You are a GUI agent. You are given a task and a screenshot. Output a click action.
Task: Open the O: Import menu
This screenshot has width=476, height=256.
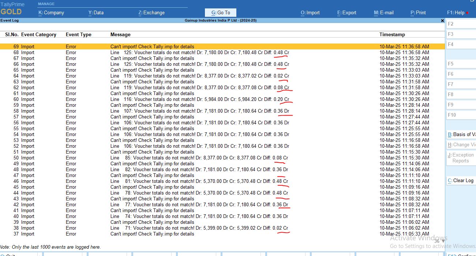310,12
